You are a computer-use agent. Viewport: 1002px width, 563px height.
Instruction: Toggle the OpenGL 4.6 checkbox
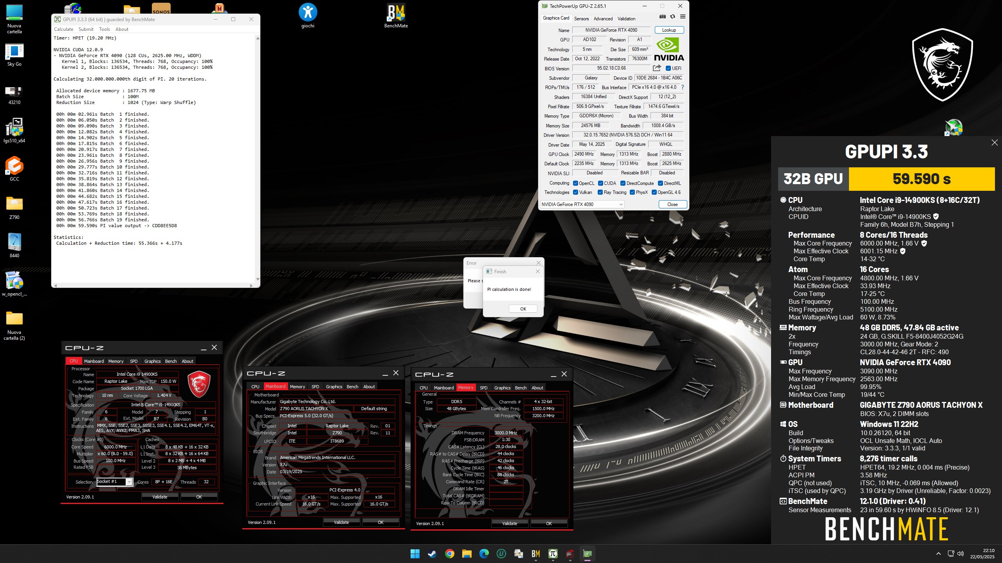654,192
